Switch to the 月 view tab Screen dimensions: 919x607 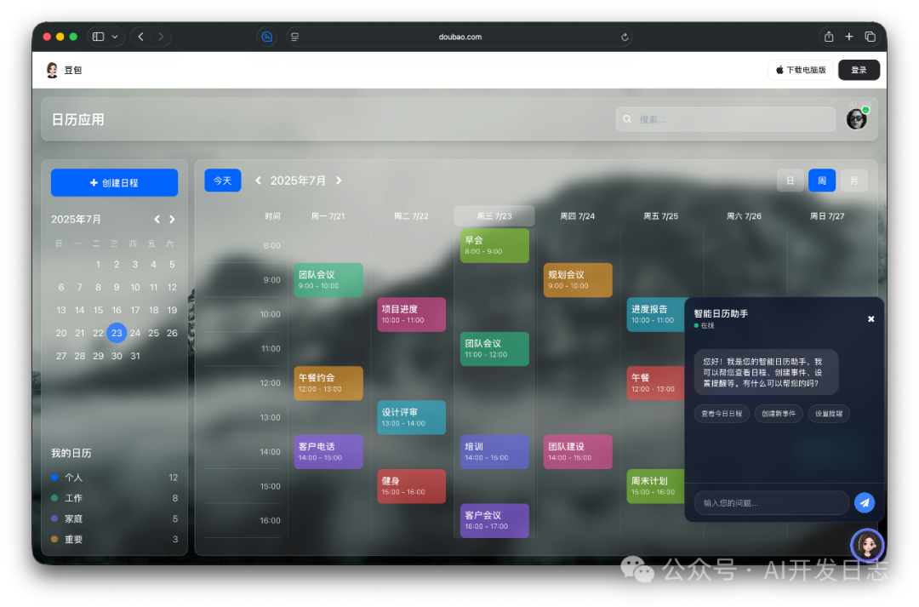click(x=854, y=180)
